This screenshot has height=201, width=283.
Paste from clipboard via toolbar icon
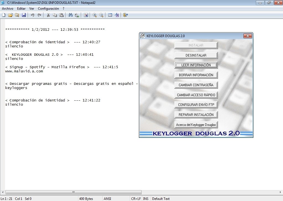click(61, 15)
